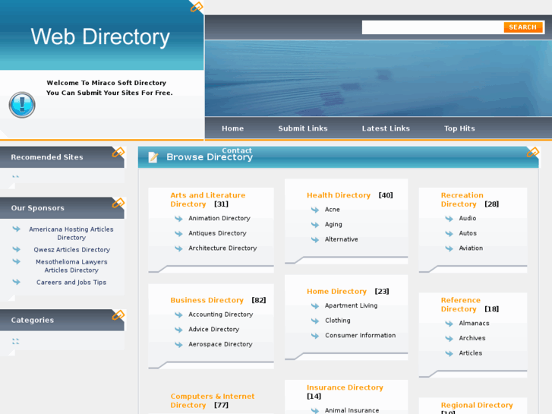Click the arrow bullet beside Aging

coord(315,225)
